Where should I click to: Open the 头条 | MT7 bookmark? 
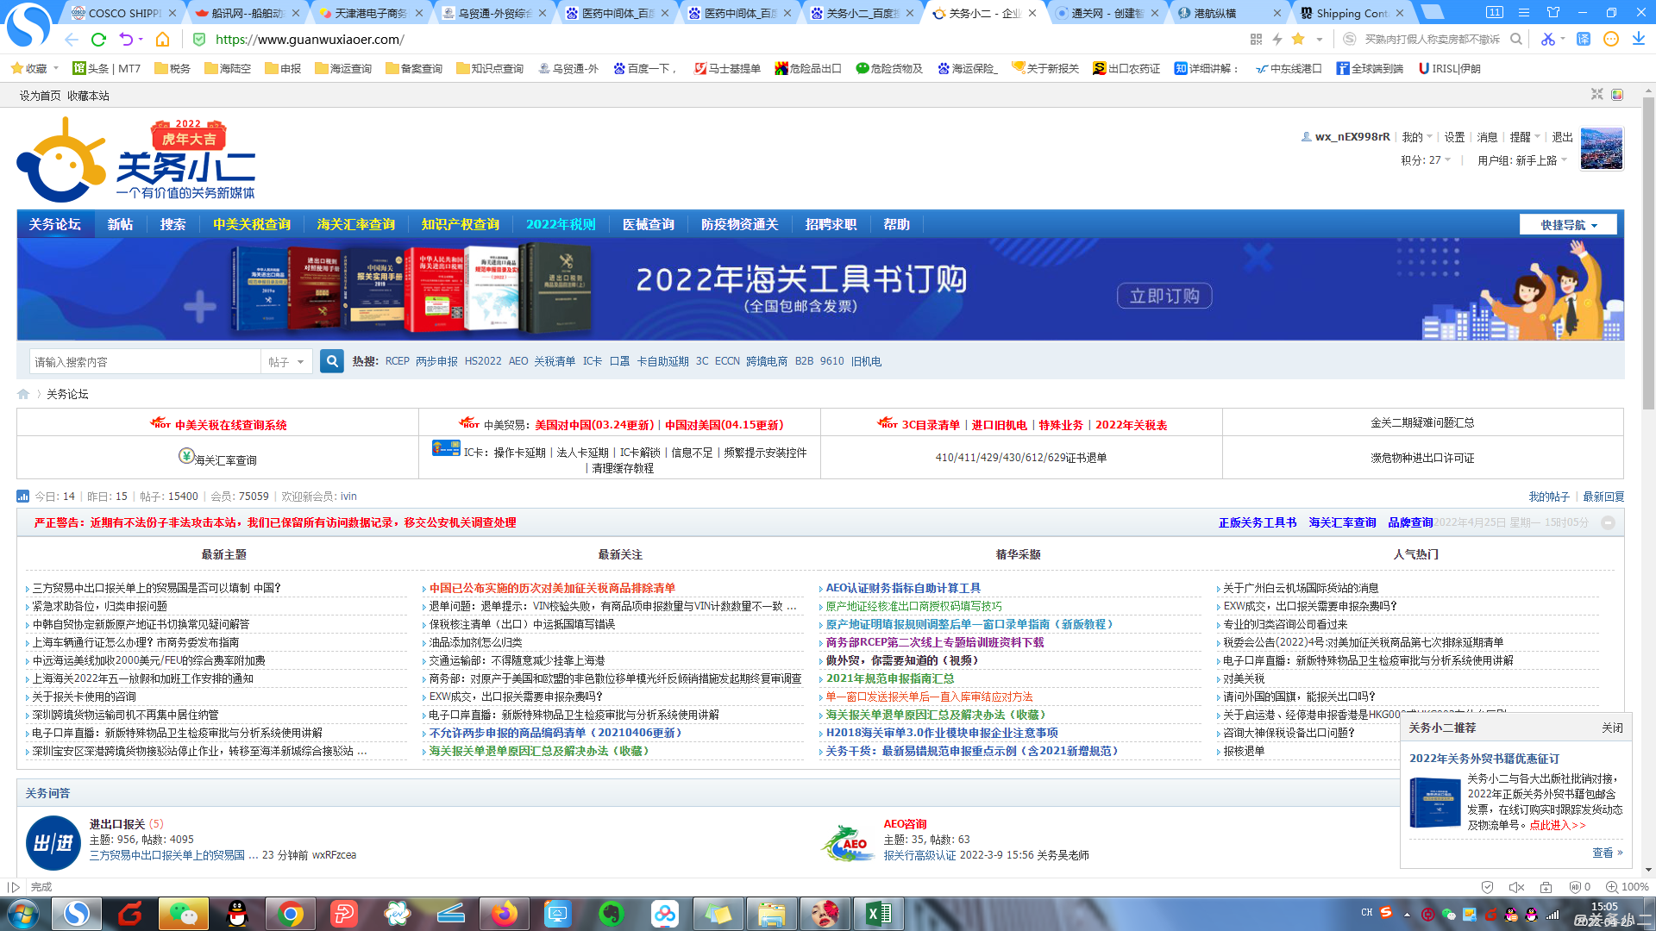point(106,68)
